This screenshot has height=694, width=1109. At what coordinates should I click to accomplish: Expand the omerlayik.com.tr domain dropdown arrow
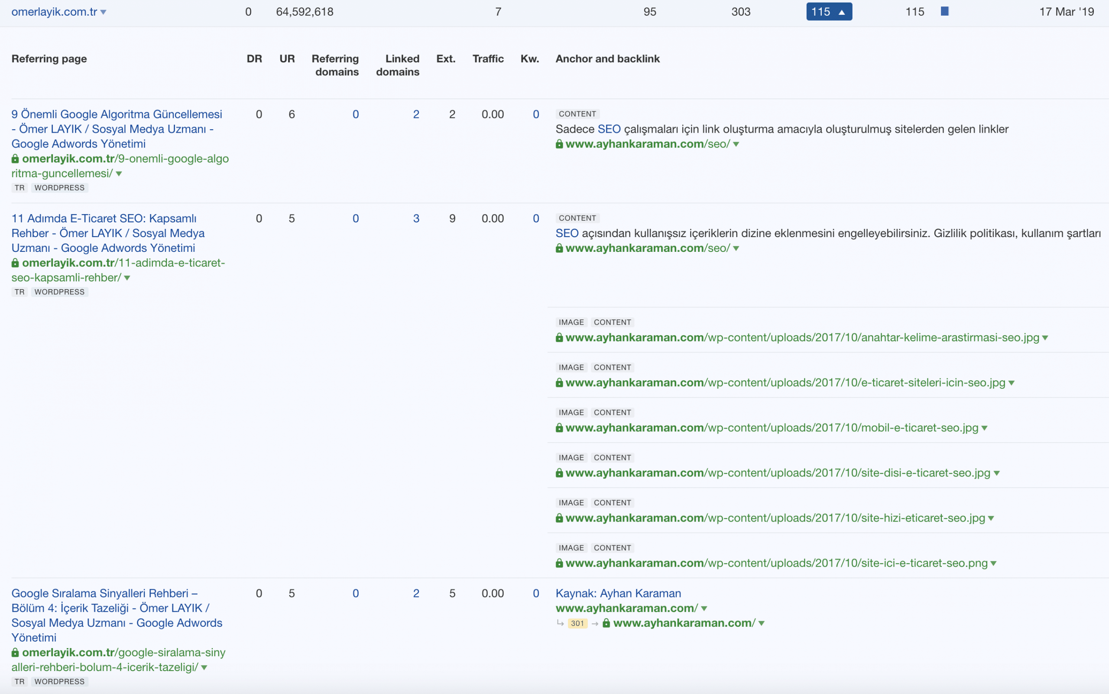(103, 13)
